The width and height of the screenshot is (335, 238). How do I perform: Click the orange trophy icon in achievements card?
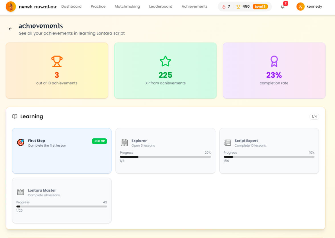point(57,61)
